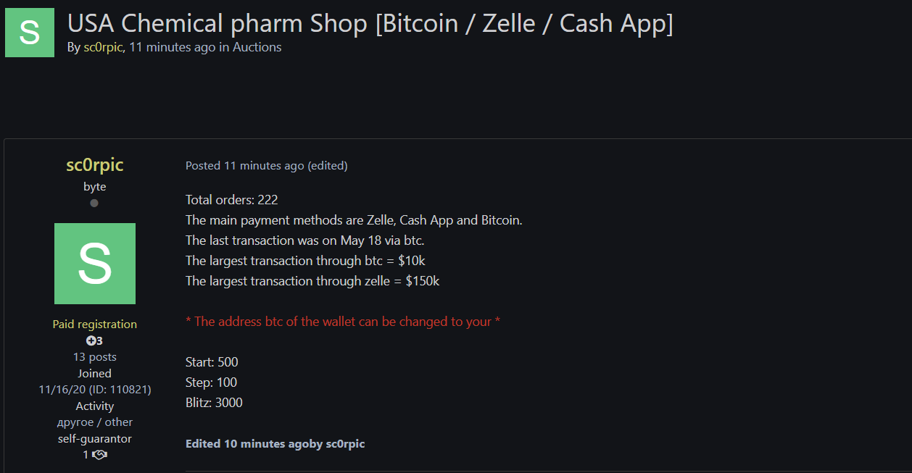The width and height of the screenshot is (912, 473).
Task: Click the Paid registration group label
Action: 95,325
